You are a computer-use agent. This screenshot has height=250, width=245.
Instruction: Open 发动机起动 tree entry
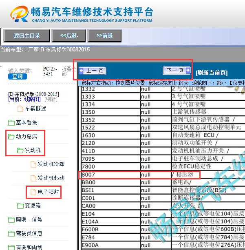click(x=51, y=178)
